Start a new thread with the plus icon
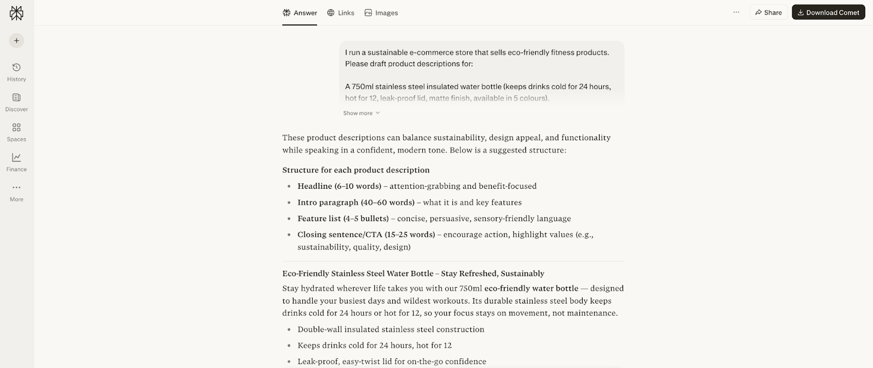Viewport: 873px width, 368px height. tap(16, 40)
